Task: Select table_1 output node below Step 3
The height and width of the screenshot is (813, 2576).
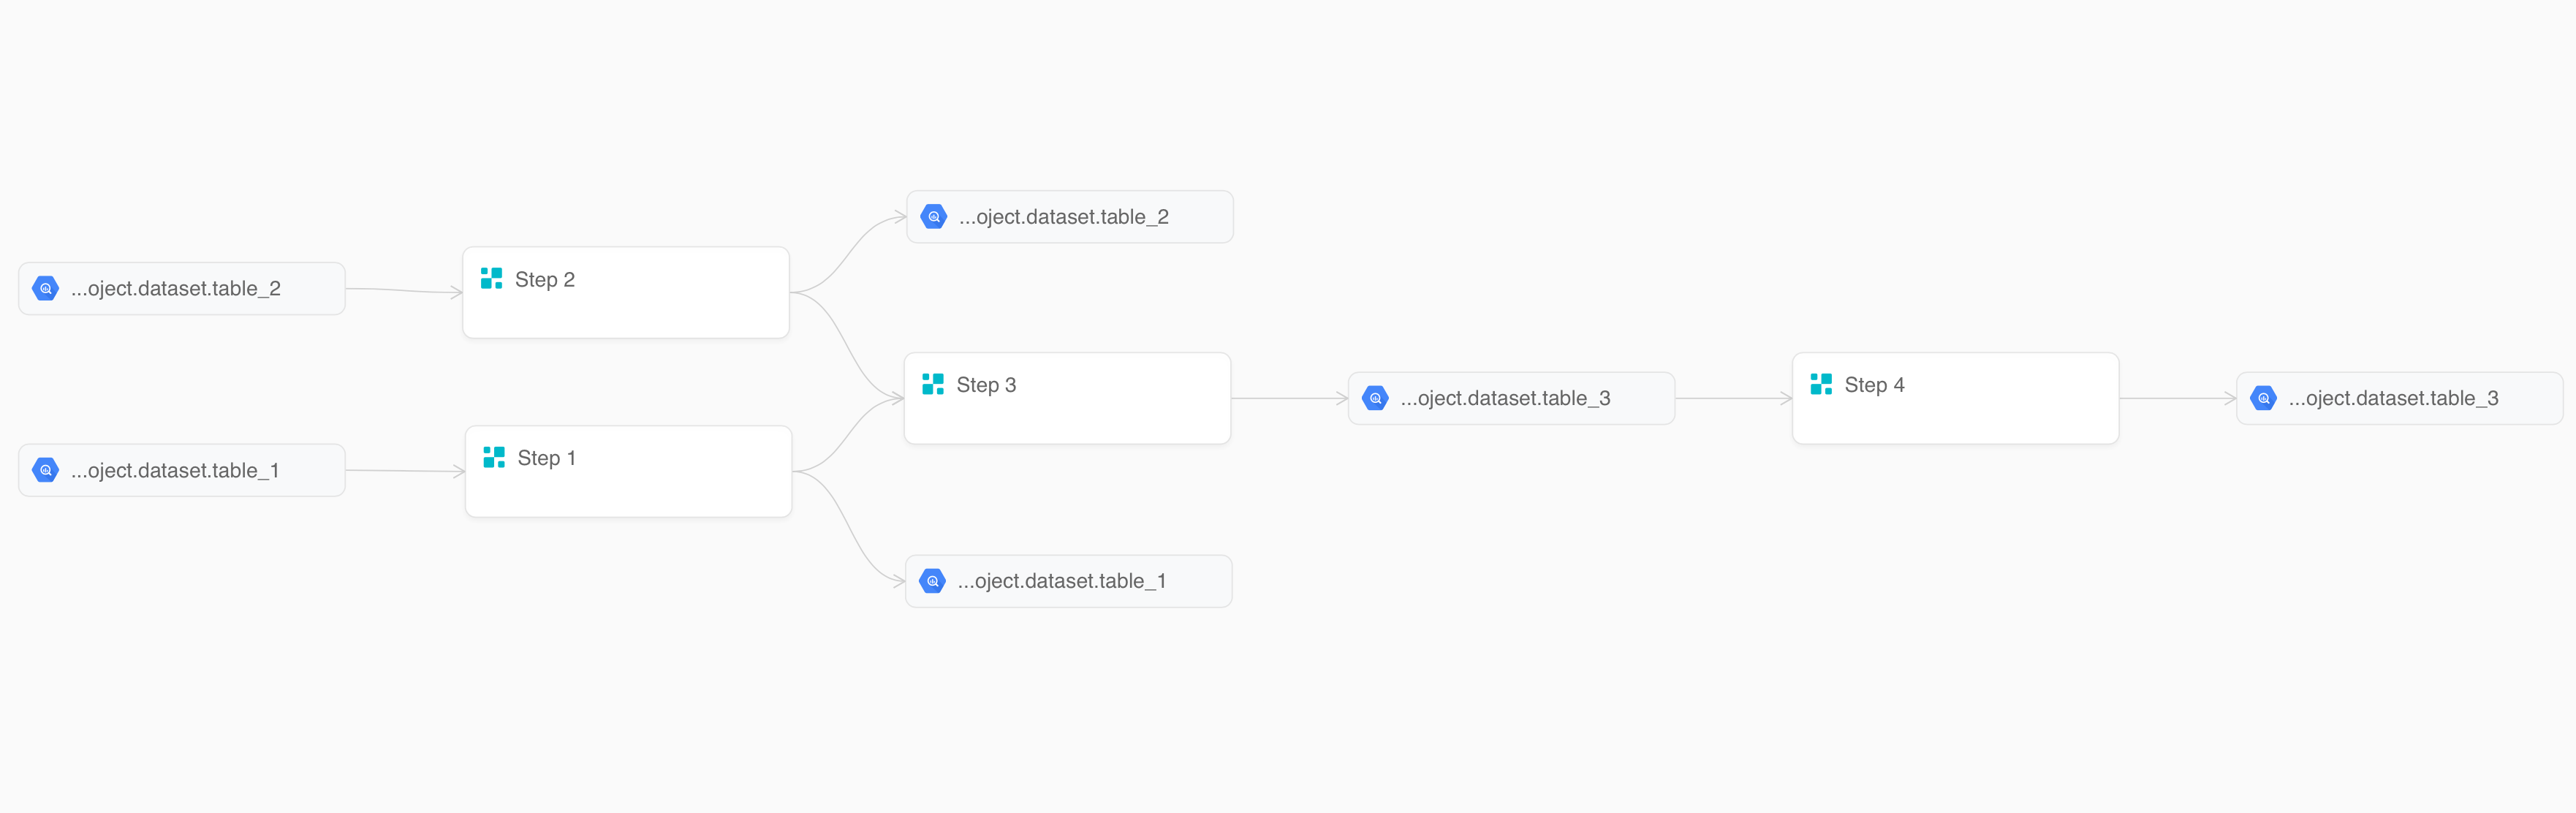Action: (x=1069, y=581)
